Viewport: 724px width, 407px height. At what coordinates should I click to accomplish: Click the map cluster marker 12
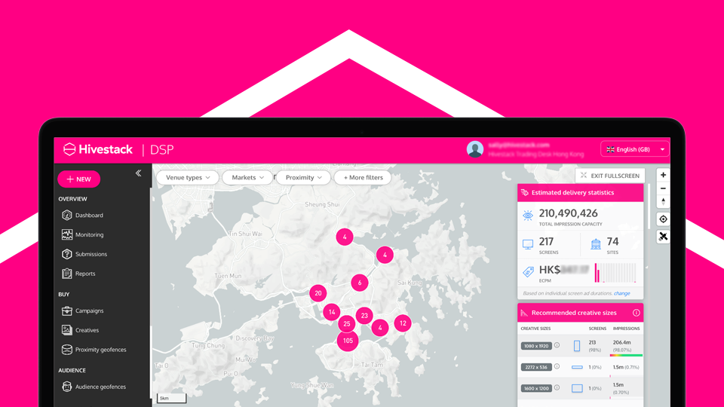[x=403, y=323]
